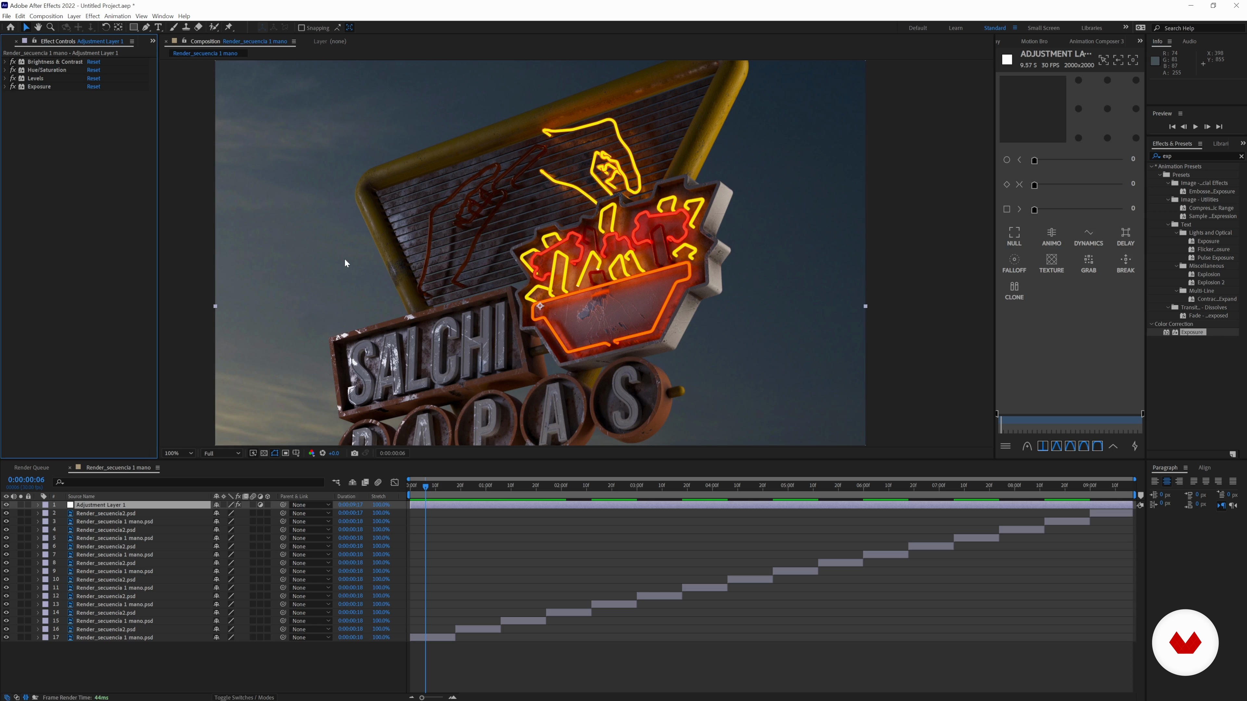Hide the Adjustment Layer 1 layer
The height and width of the screenshot is (701, 1247).
(6, 505)
